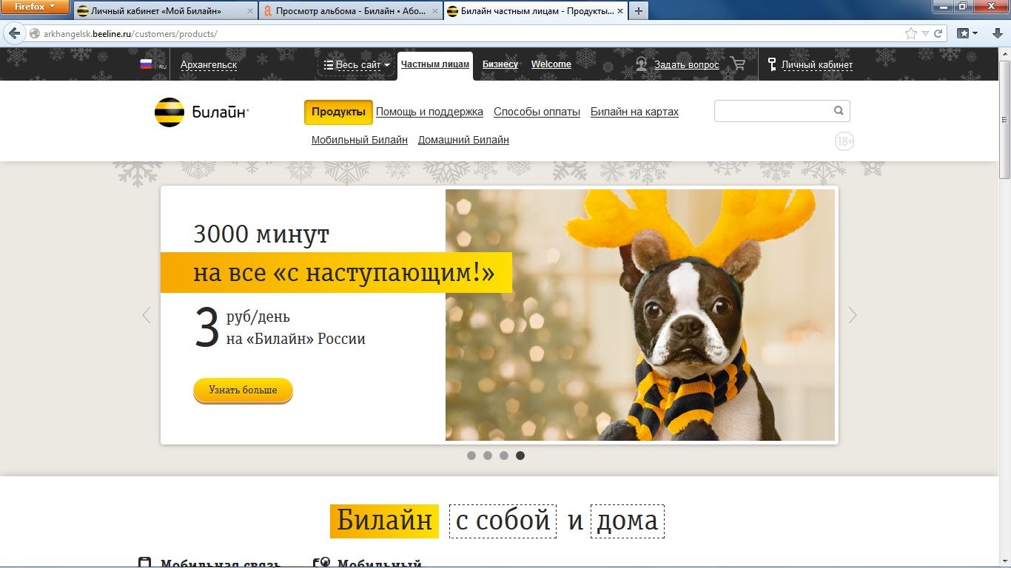
Task: Select the first carousel dot
Action: pos(471,456)
